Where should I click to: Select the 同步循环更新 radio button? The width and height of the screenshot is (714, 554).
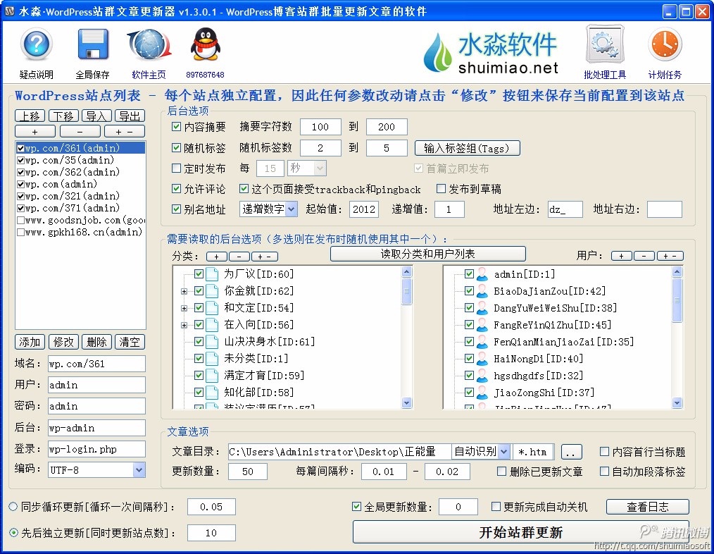[x=14, y=507]
